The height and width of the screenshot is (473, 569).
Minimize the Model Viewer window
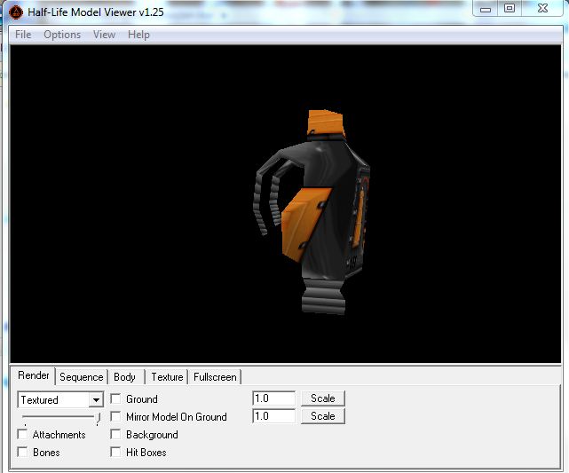[485, 9]
